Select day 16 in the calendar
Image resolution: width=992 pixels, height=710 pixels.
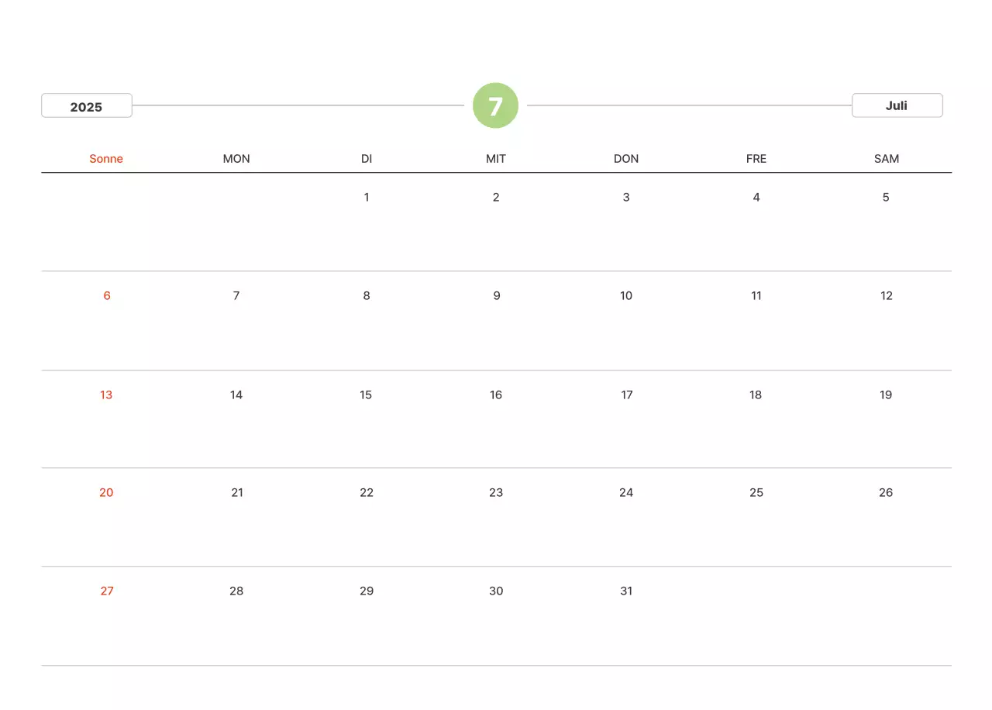pos(496,395)
